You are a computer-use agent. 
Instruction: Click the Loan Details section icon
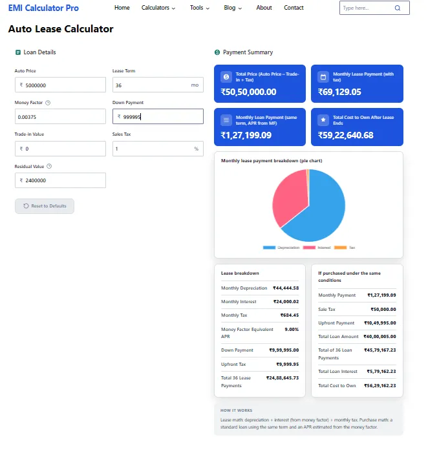(x=18, y=52)
